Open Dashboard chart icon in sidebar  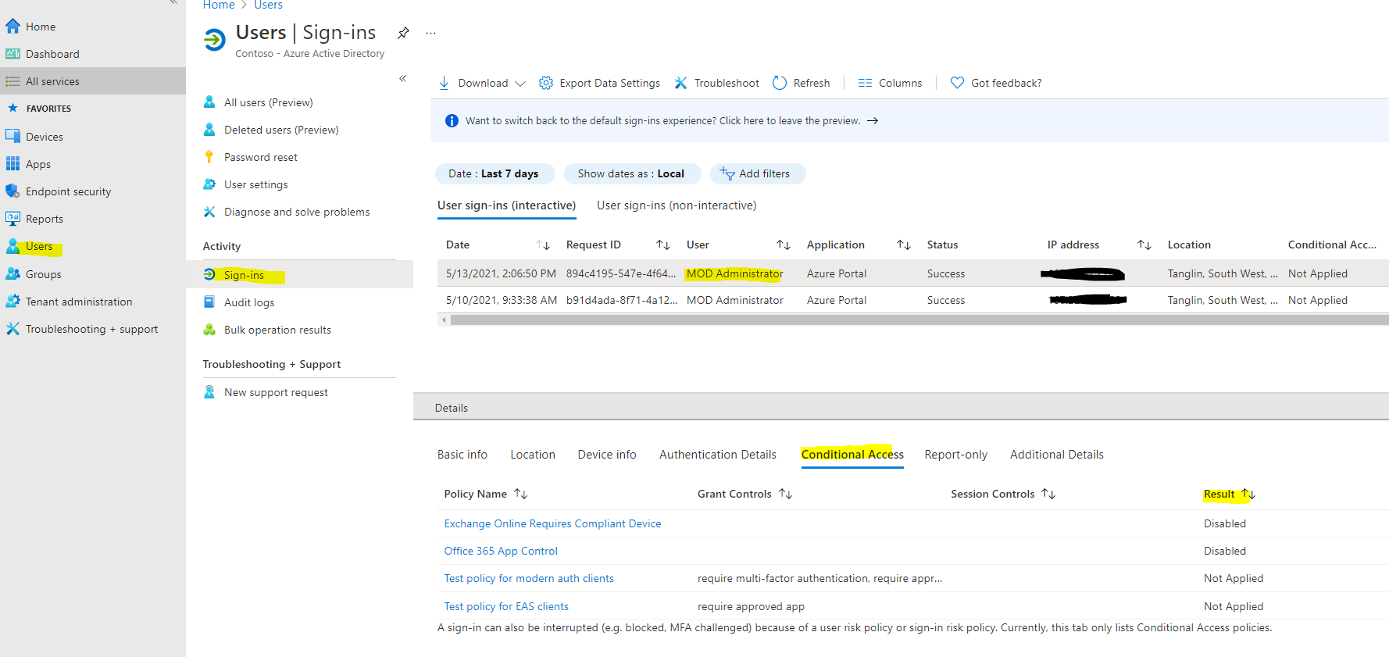[12, 54]
